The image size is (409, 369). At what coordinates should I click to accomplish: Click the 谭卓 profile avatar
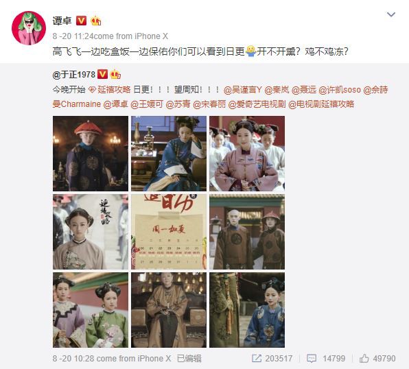click(x=29, y=28)
